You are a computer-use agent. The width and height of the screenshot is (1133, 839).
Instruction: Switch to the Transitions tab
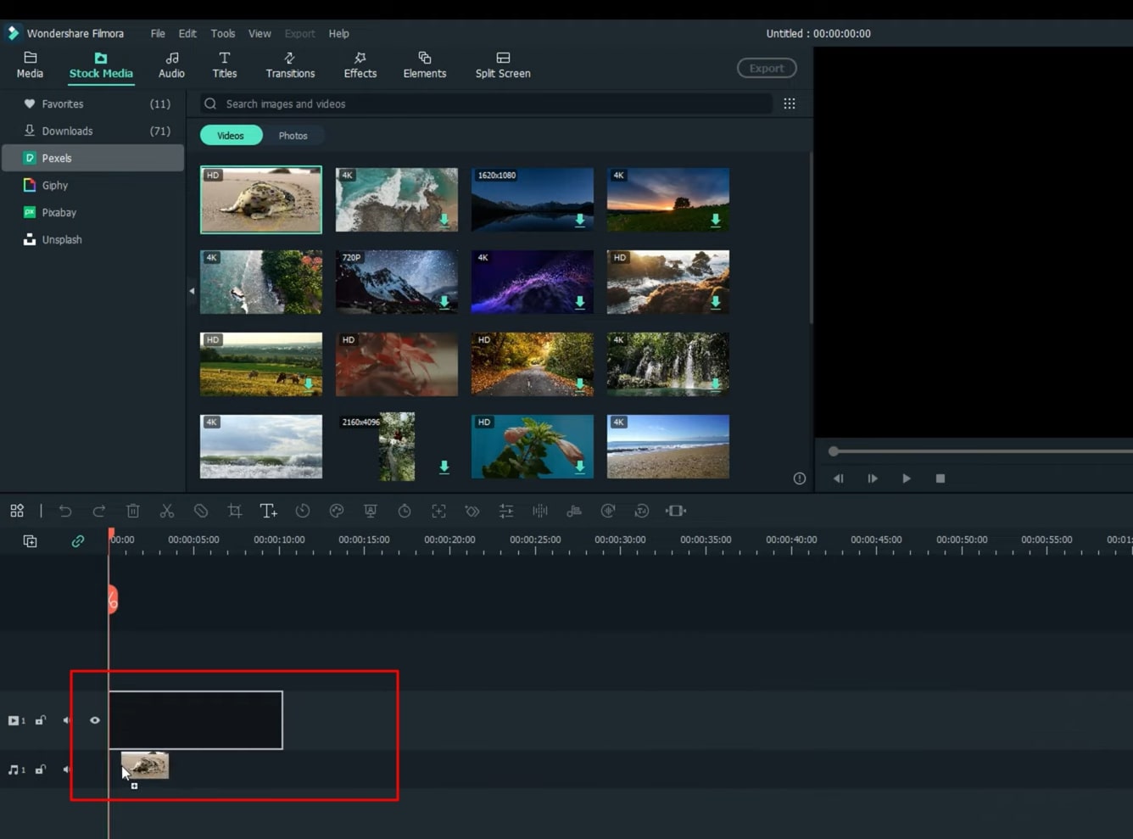pyautogui.click(x=290, y=64)
